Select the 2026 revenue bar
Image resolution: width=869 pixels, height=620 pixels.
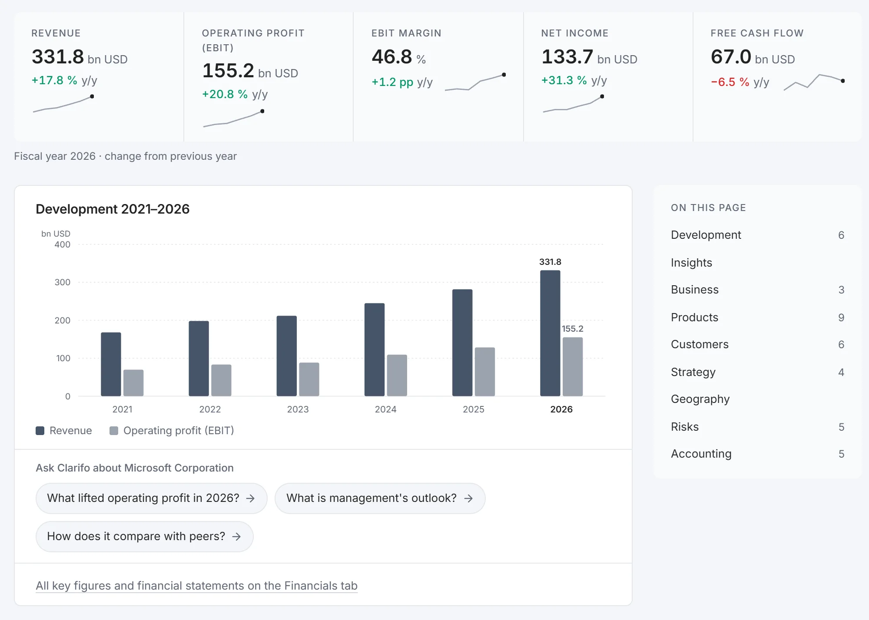pos(550,333)
